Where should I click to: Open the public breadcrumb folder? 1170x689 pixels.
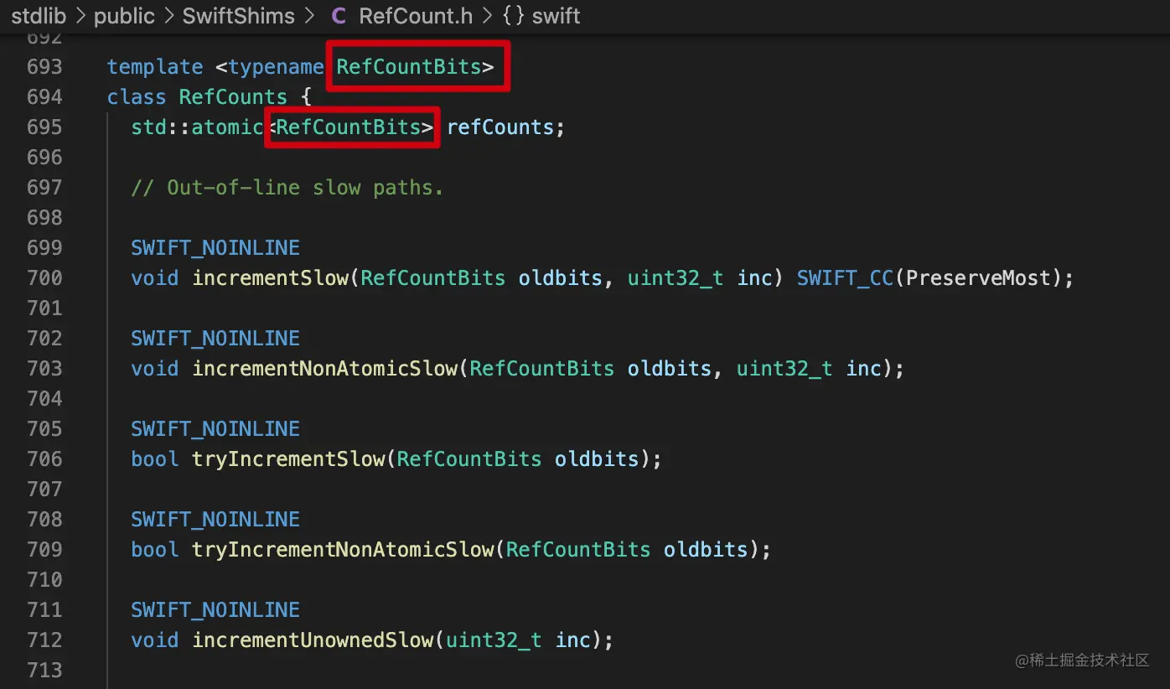[124, 16]
